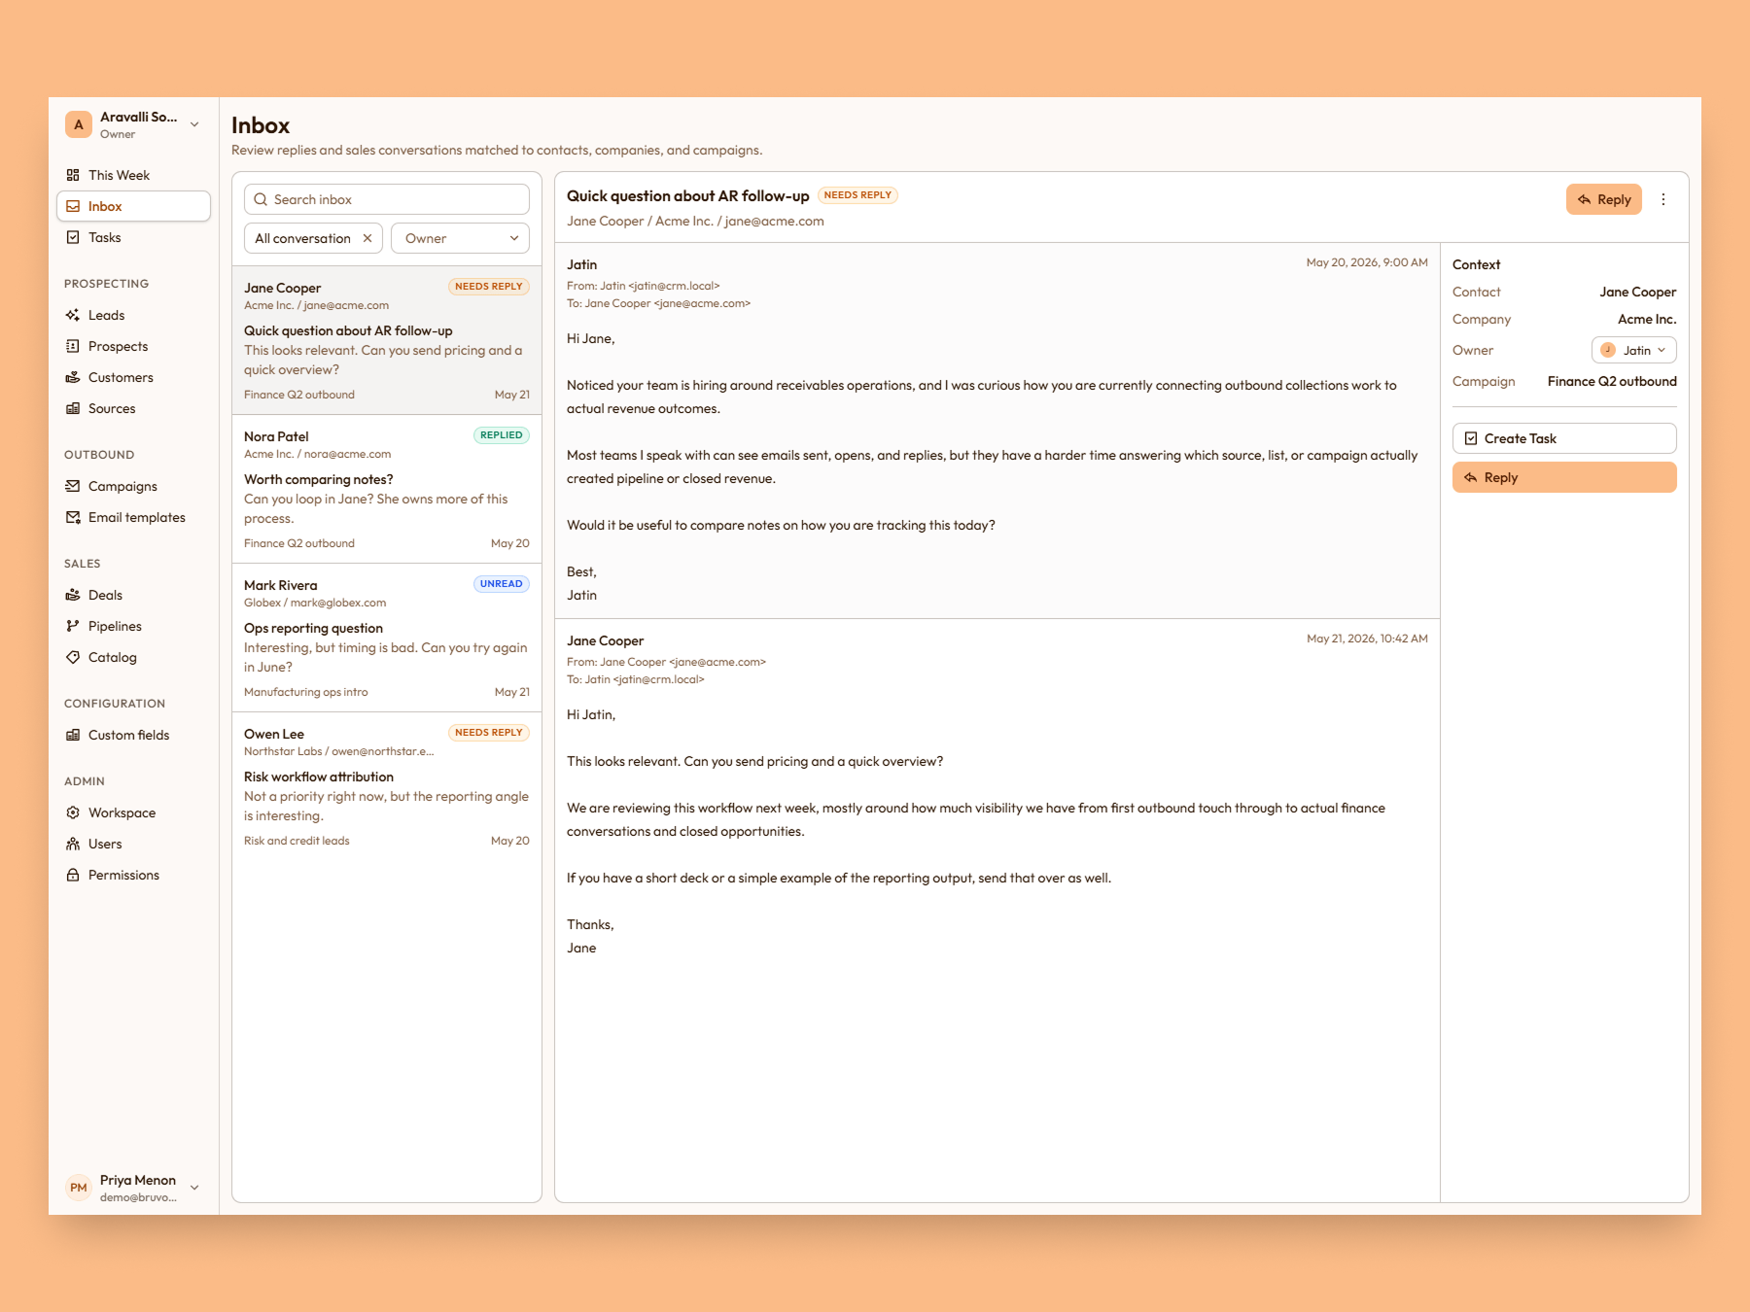Click the Deals icon in sidebar
The height and width of the screenshot is (1312, 1750).
click(73, 595)
